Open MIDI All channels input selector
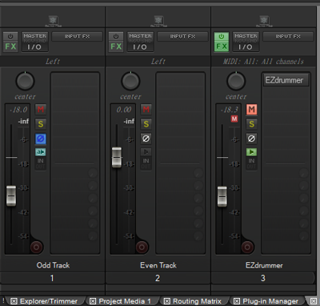 click(x=263, y=62)
